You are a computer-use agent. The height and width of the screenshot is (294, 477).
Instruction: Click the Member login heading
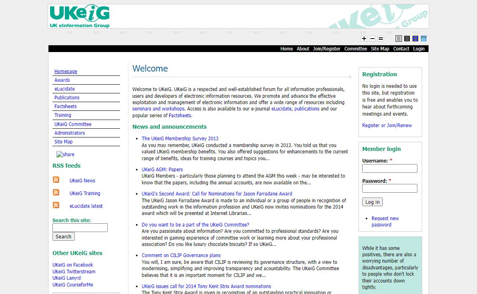click(381, 149)
